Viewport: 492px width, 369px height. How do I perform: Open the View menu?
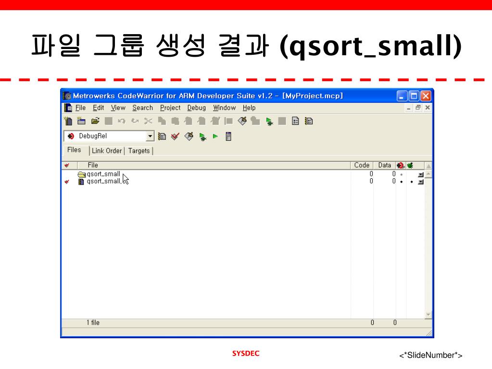(118, 108)
